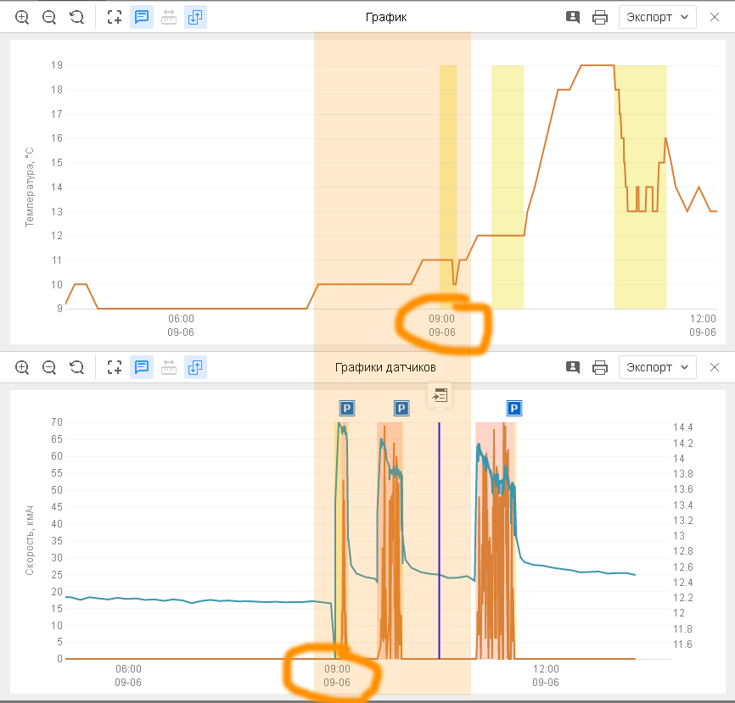Screen dimensions: 735x703
Task: Click the third parking marker on speed chart
Action: [x=514, y=409]
